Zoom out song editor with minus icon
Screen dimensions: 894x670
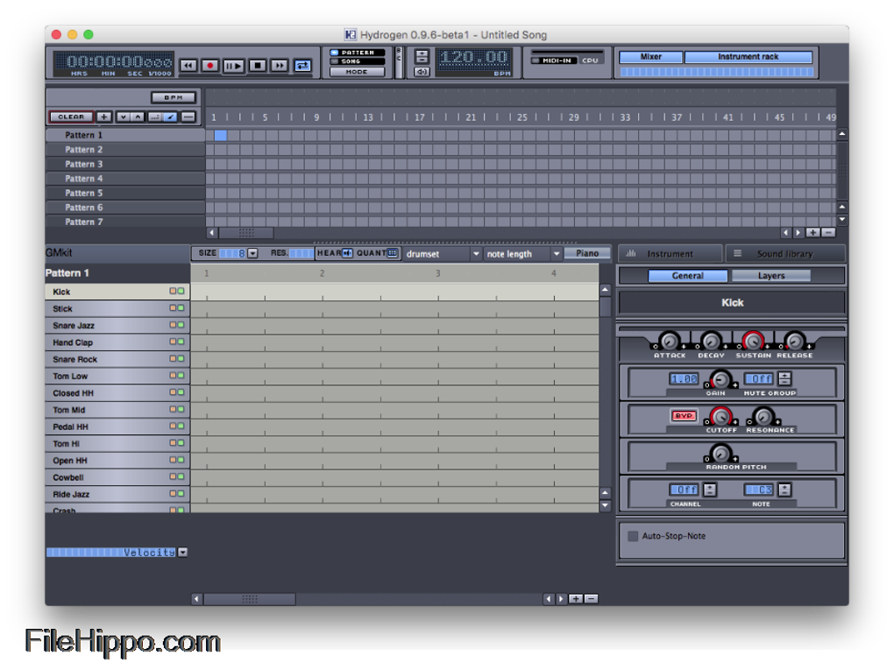(x=828, y=232)
